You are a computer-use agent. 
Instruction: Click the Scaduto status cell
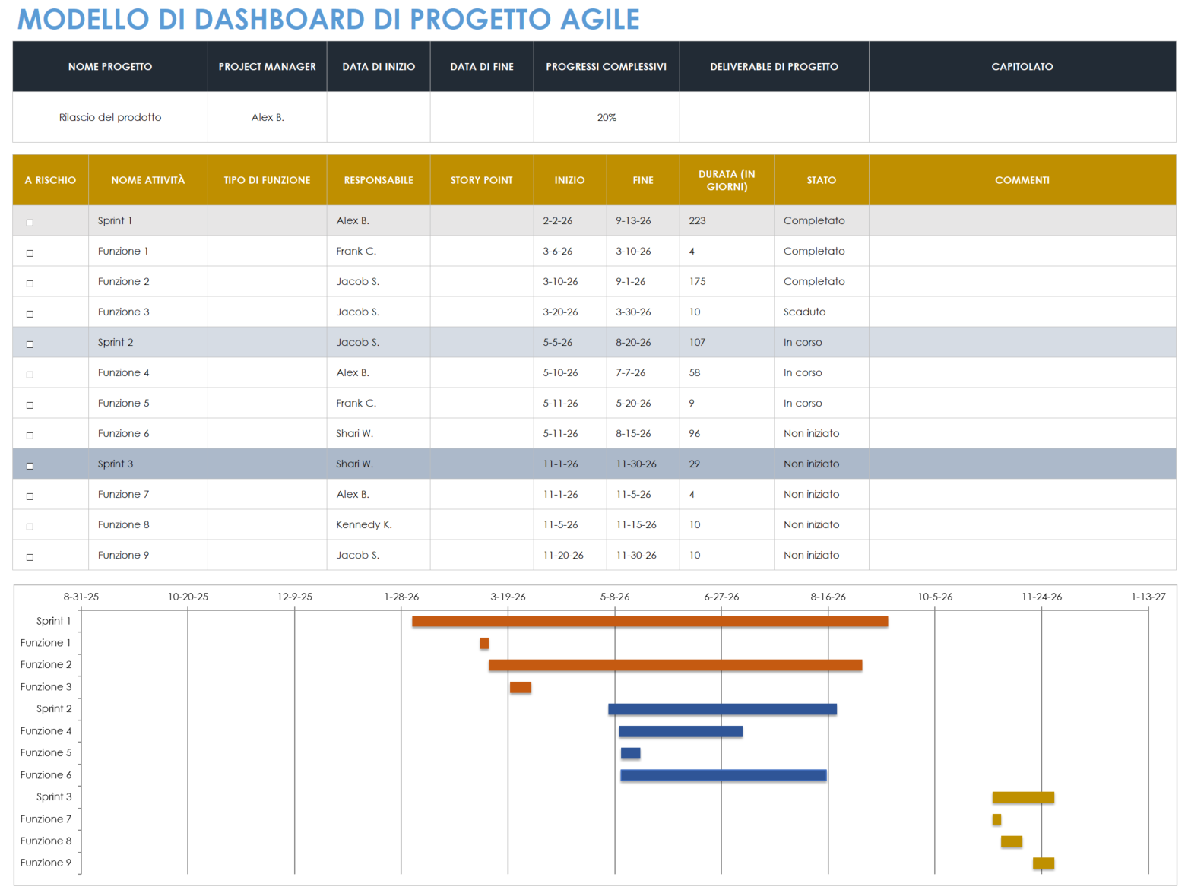[x=822, y=312]
